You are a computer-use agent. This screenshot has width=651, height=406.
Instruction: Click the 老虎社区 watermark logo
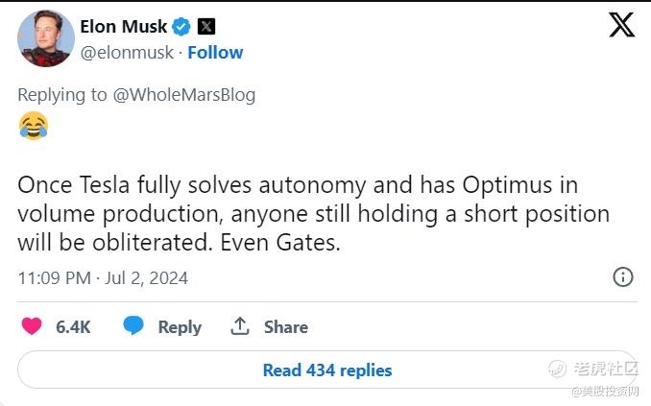click(595, 370)
